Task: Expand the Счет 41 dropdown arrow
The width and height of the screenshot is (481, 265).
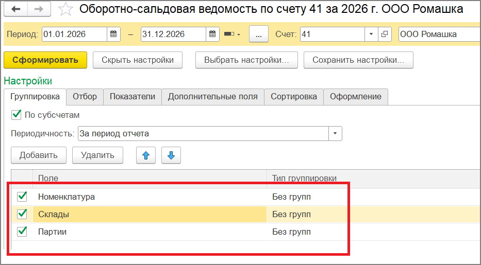Action: tap(371, 34)
